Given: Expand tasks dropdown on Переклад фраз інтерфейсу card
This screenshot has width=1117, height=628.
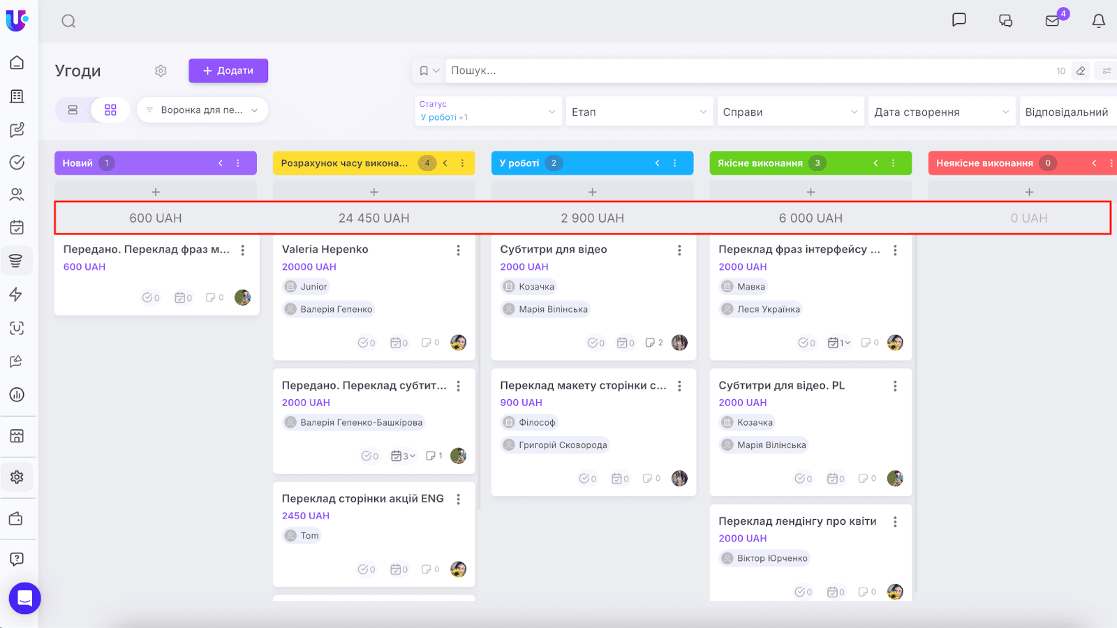Looking at the screenshot, I should (x=839, y=343).
